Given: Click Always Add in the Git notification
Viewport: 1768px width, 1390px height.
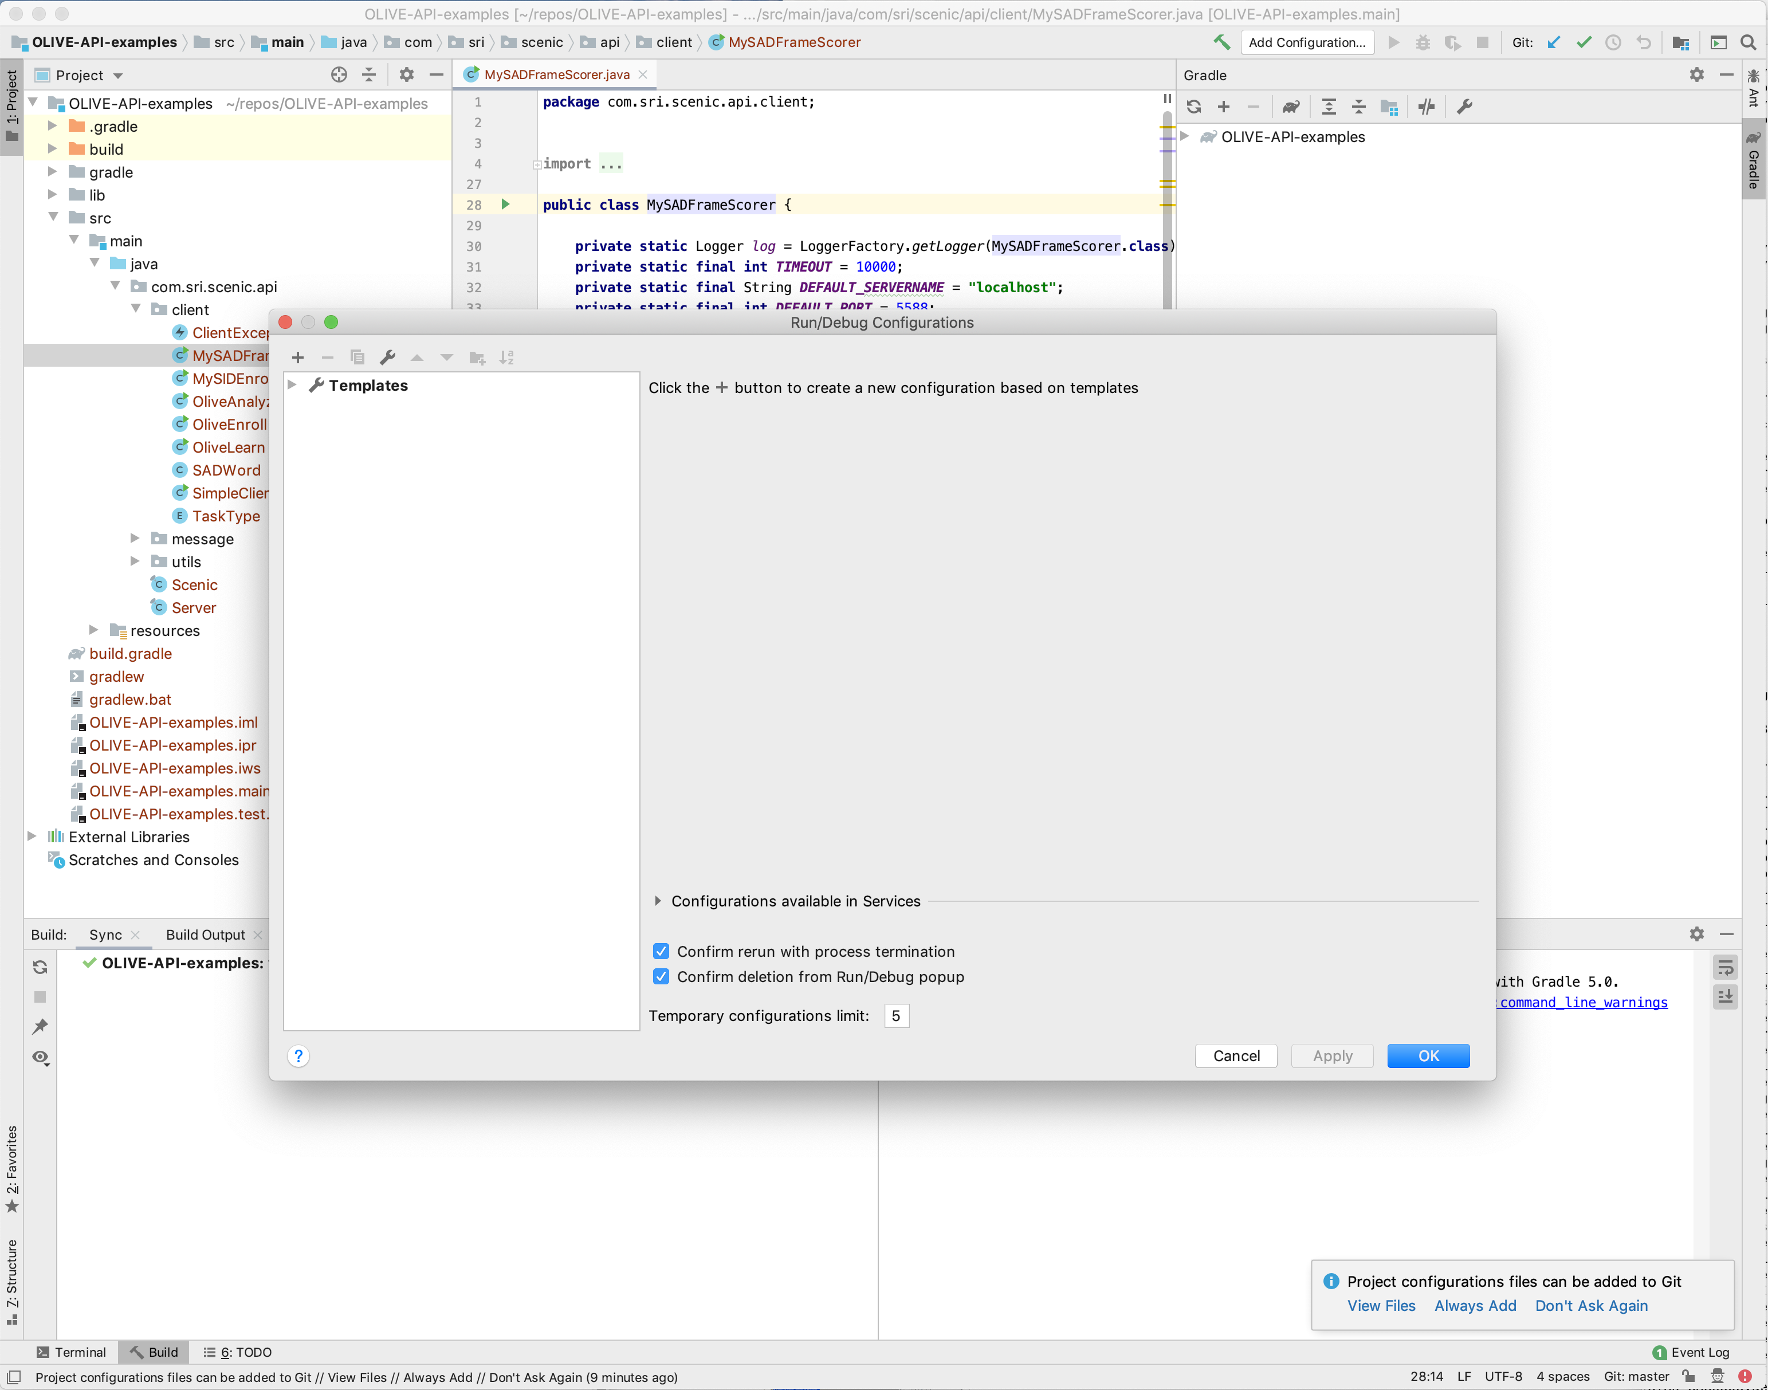Looking at the screenshot, I should [x=1474, y=1305].
